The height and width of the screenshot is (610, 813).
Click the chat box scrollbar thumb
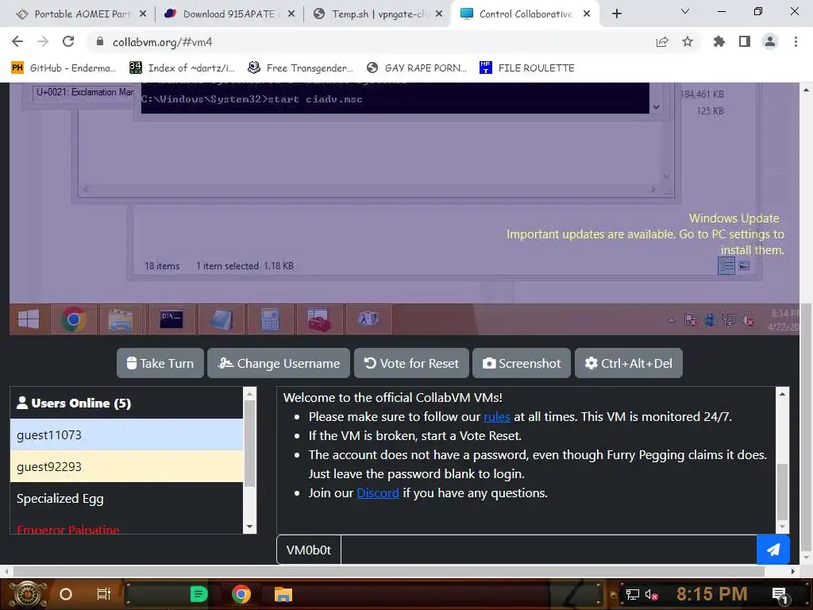(x=782, y=492)
